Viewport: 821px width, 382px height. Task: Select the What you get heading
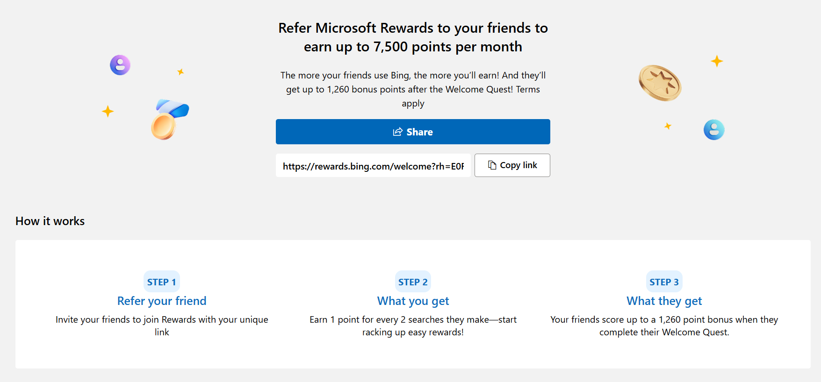[x=413, y=301]
